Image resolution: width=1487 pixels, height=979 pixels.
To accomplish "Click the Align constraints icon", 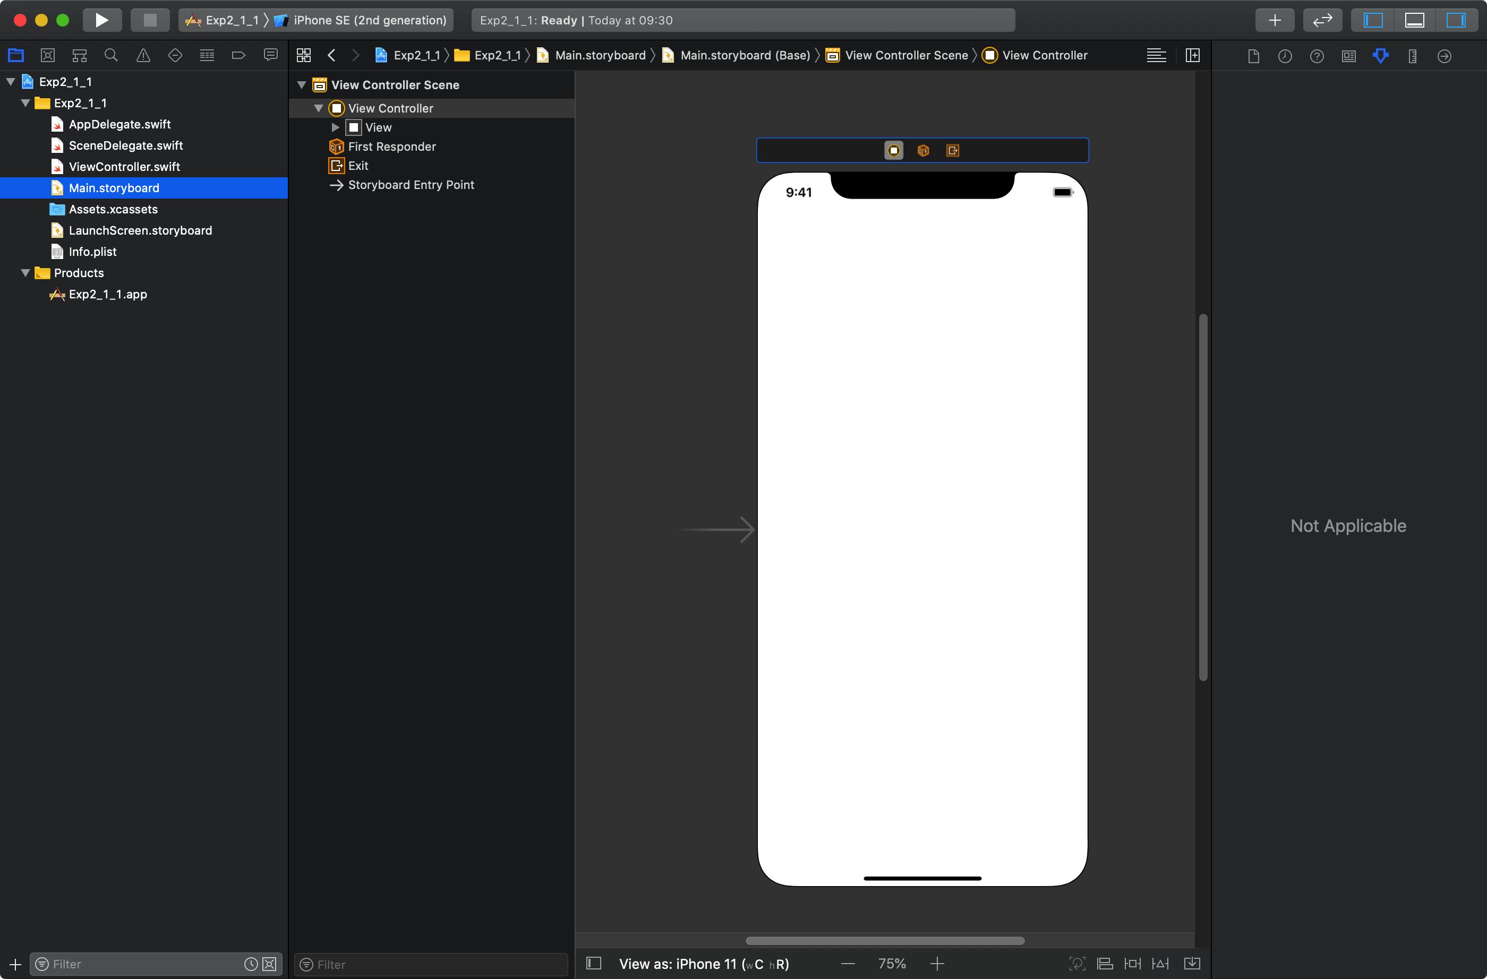I will point(1104,964).
